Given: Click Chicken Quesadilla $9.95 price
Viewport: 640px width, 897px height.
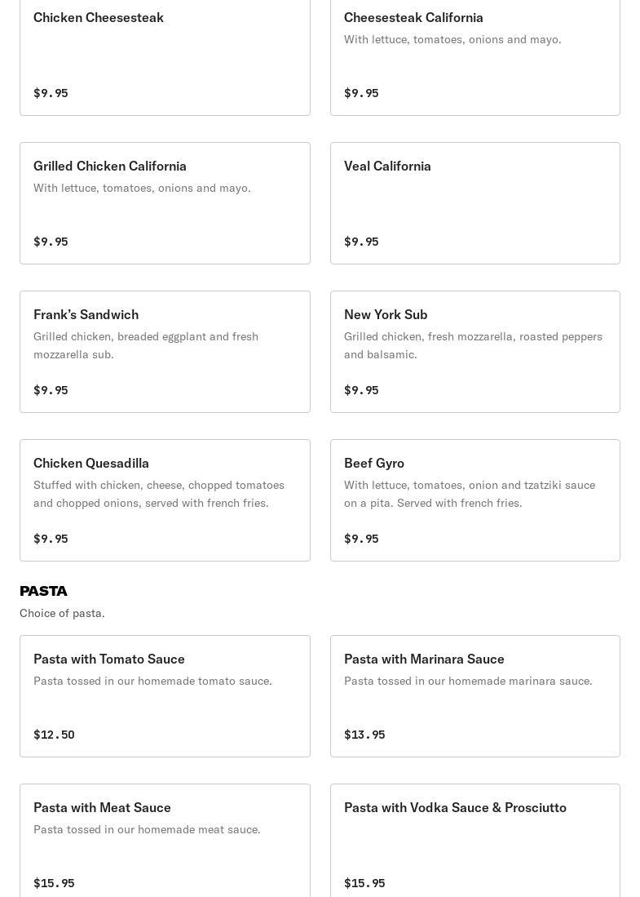Looking at the screenshot, I should click(51, 539).
